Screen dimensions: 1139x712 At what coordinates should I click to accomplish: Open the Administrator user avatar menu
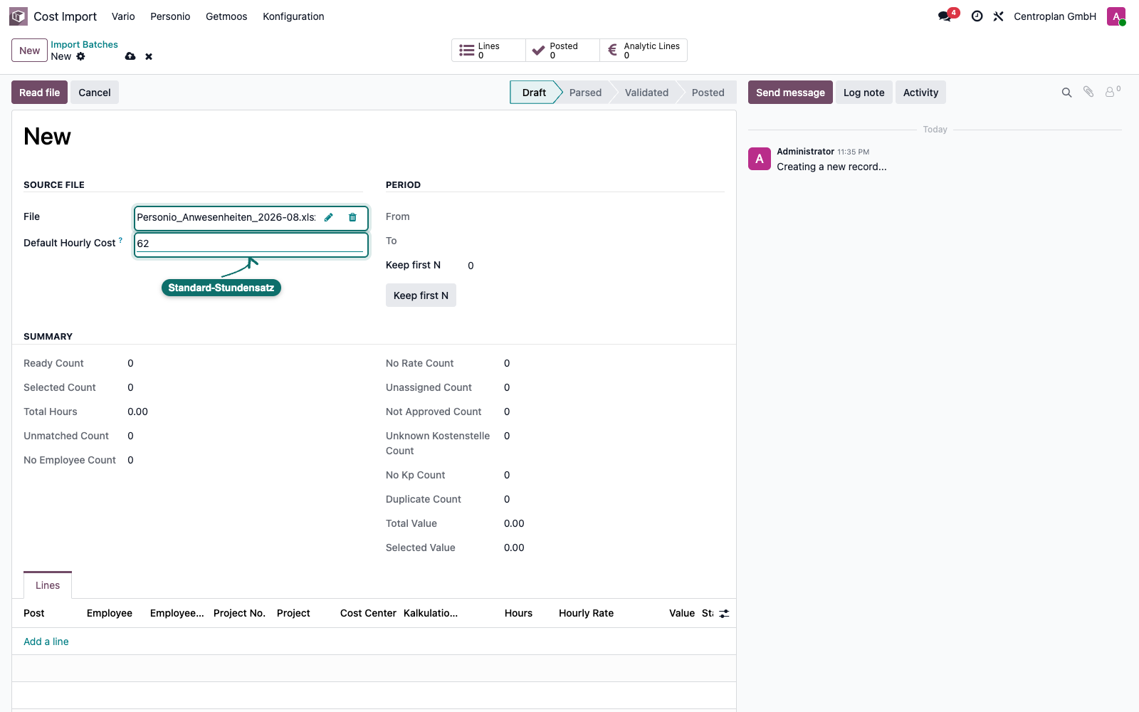click(1116, 16)
